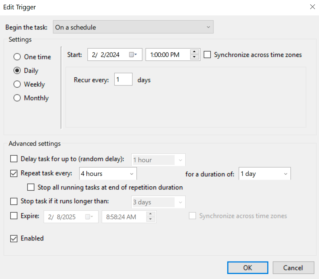Uncheck Repeat task every checkbox
Image resolution: width=319 pixels, height=279 pixels.
tap(14, 173)
